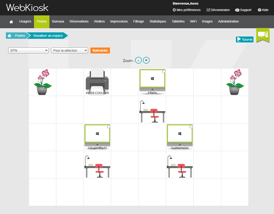The width and height of the screenshot is (274, 214).
Task: Select the GuillaumeVm computer icon
Action: pyautogui.click(x=180, y=137)
